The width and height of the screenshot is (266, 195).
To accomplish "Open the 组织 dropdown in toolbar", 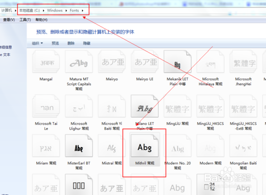I will [x=37, y=43].
